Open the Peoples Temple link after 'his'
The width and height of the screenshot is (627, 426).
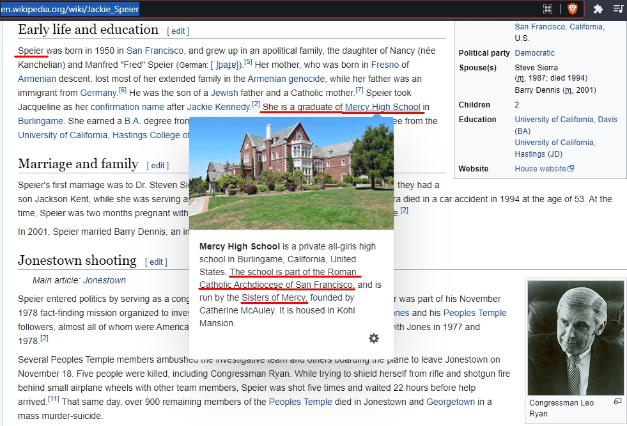click(x=475, y=313)
